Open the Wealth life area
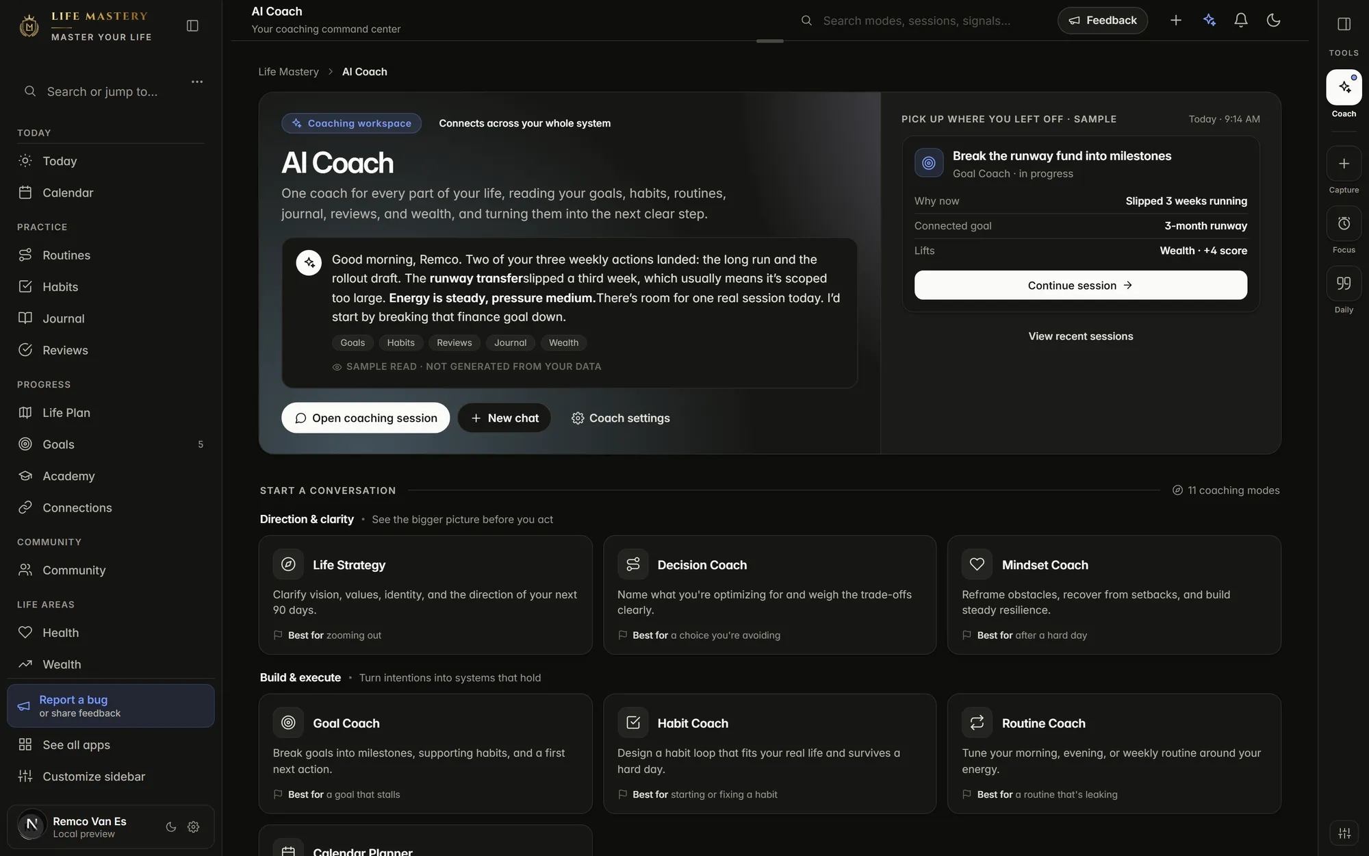 coord(111,664)
